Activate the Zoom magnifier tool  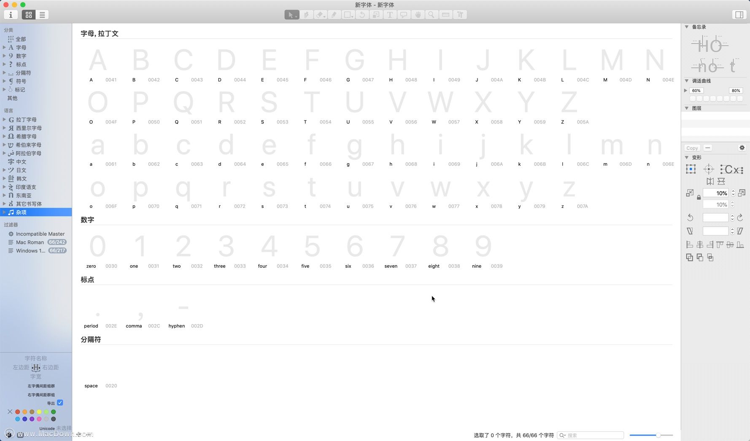point(432,15)
